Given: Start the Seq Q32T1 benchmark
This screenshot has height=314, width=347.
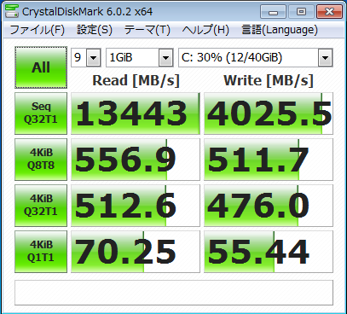Looking at the screenshot, I should [x=41, y=113].
